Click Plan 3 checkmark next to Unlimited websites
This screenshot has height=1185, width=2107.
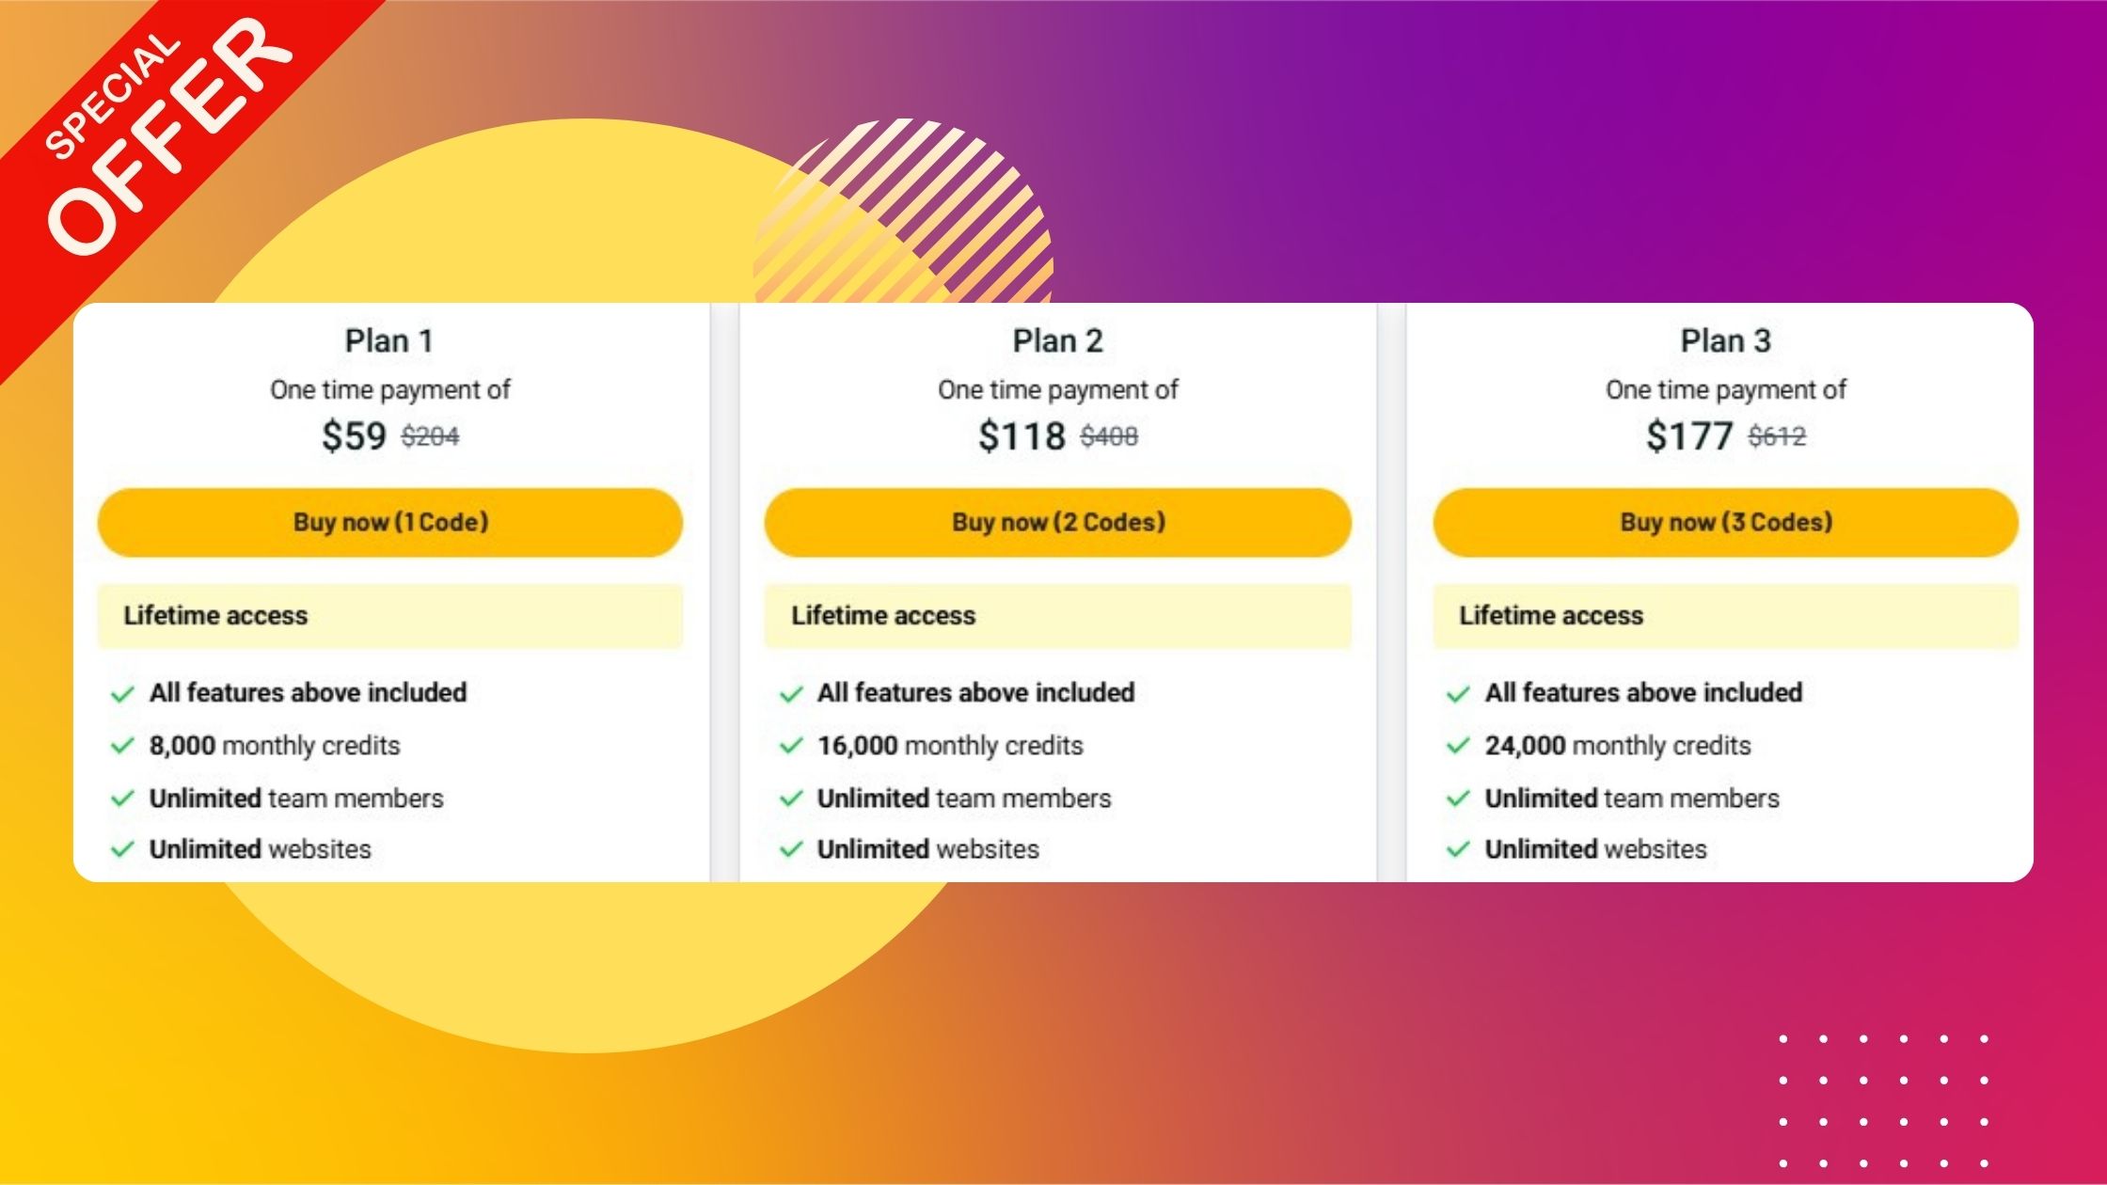coord(1458,850)
